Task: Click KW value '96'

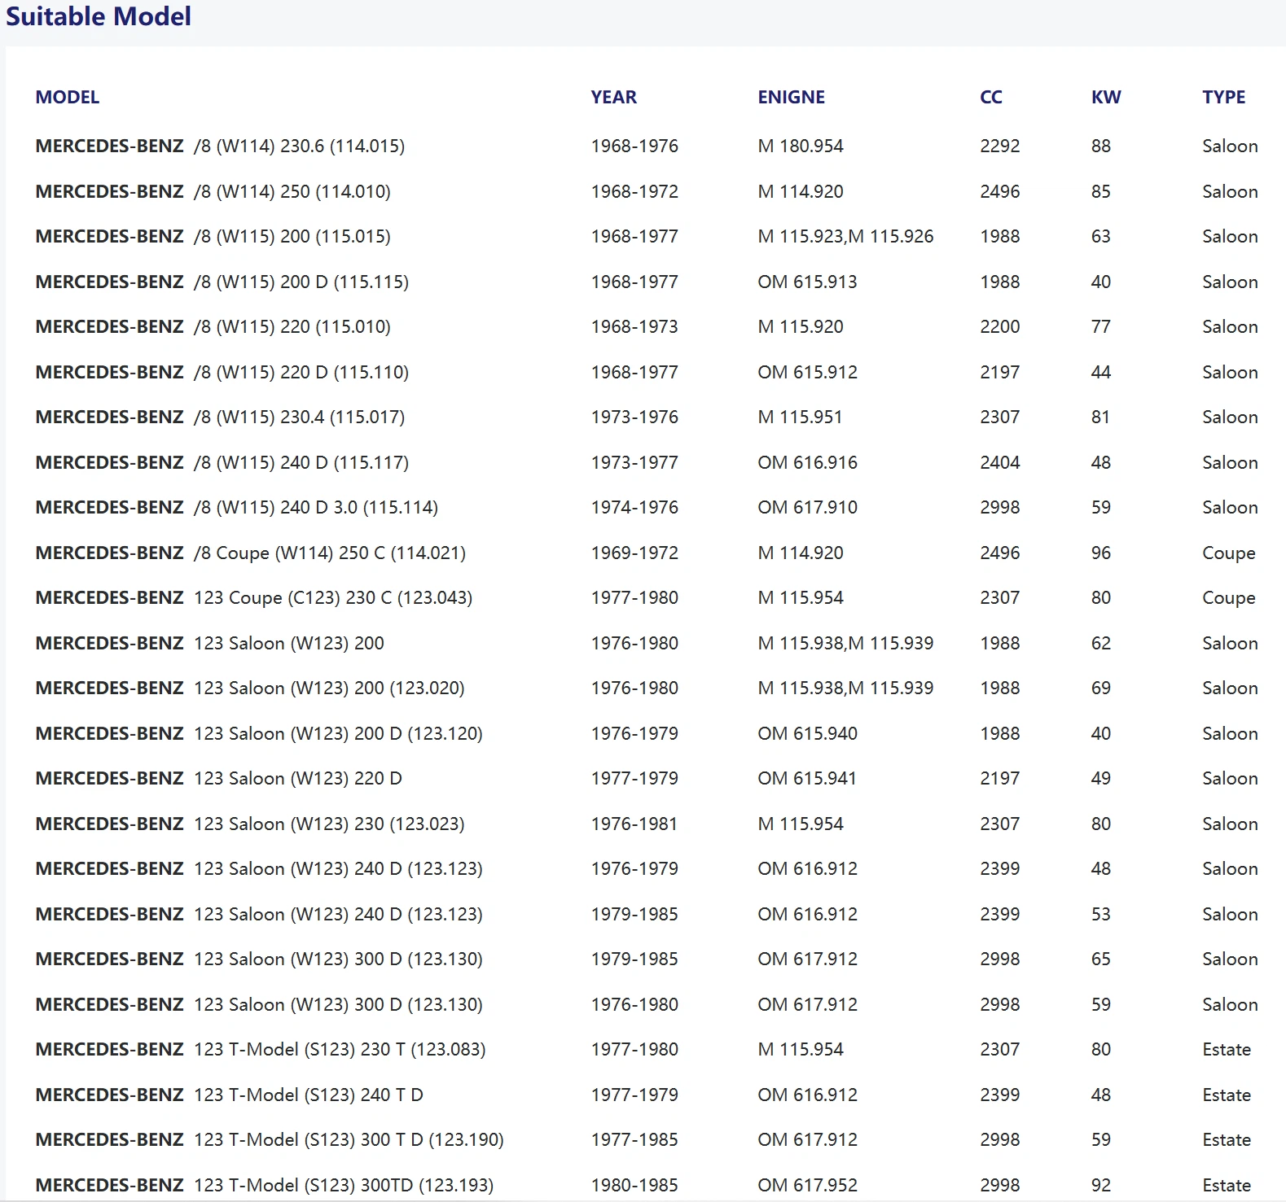Action: pos(1101,553)
